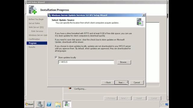The width and height of the screenshot is (193, 108).
Task: Click the network tray icon
Action: click(x=167, y=104)
